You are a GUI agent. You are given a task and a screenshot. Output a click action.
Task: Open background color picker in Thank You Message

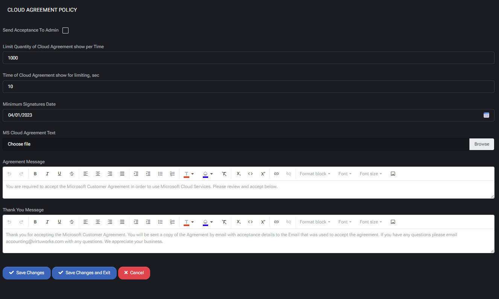[x=208, y=222]
